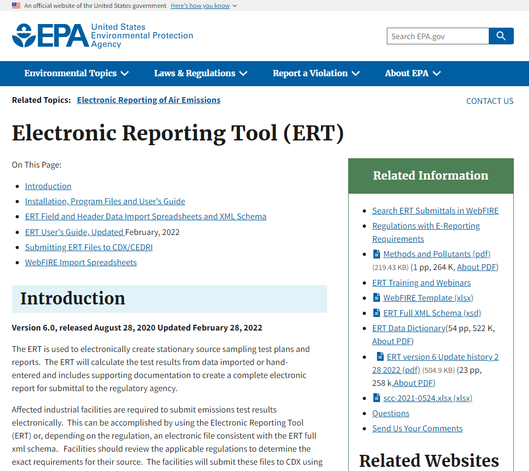Click file icon next to WebFIRE Template

pyautogui.click(x=376, y=298)
